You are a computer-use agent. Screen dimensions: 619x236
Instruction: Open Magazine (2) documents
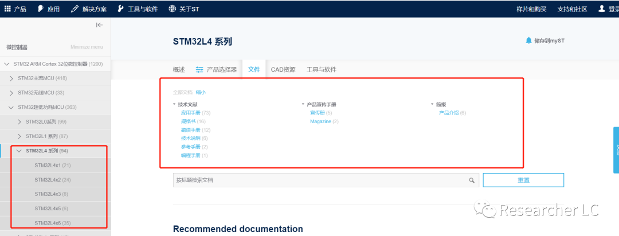[x=324, y=121]
